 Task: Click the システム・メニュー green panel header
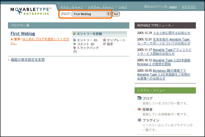pos(165,90)
